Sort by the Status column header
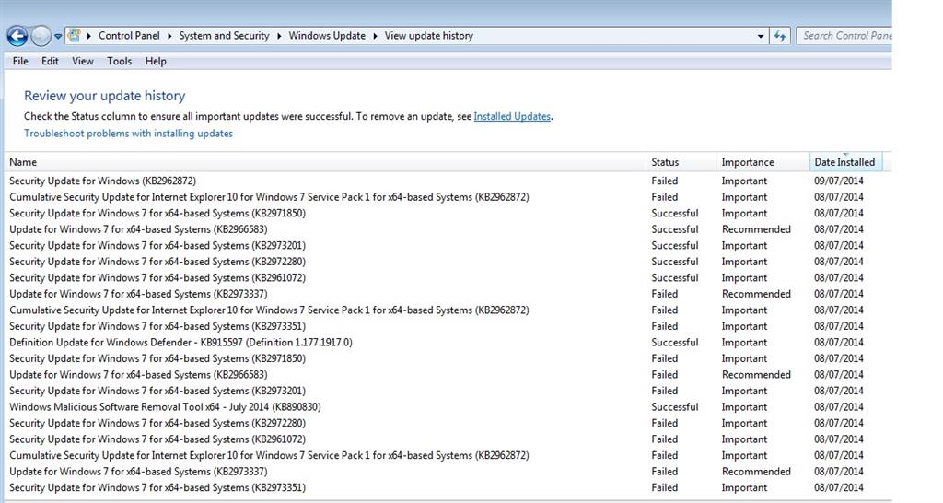The image size is (943, 503). [x=681, y=162]
